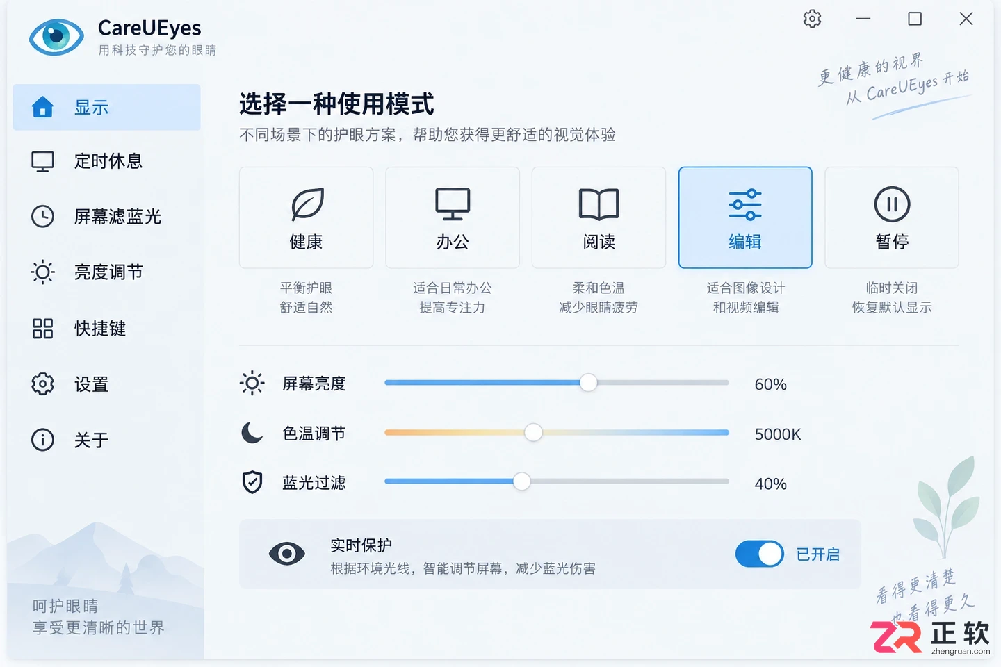Open settings via the title bar gear icon

(812, 19)
